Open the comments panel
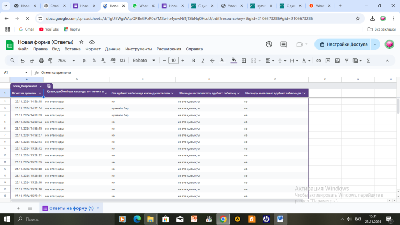Image resolution: width=400 pixels, height=225 pixels. tap(283, 44)
